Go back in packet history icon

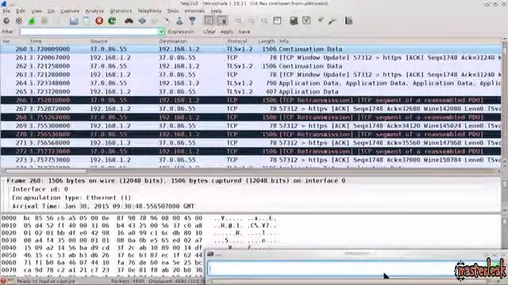click(142, 21)
